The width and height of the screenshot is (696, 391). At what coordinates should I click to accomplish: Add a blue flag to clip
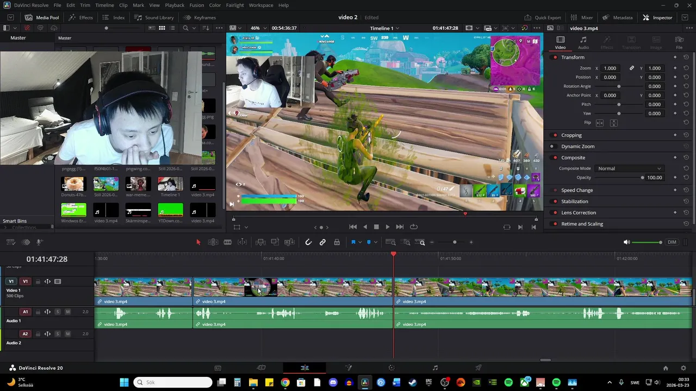[353, 242]
